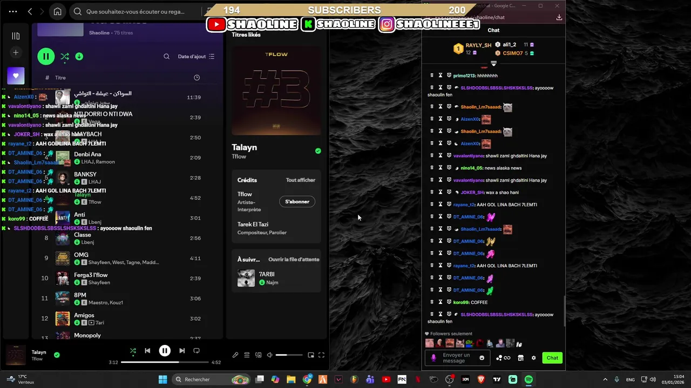Show lyrics using the microphone icon
This screenshot has width=691, height=388.
[235, 355]
